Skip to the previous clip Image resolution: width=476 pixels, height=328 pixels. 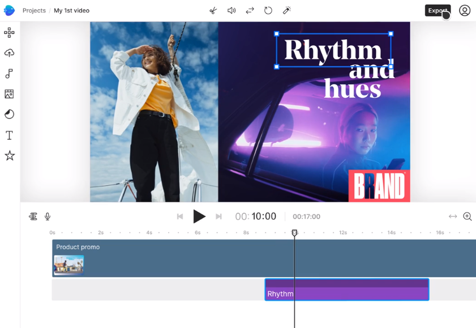180,216
